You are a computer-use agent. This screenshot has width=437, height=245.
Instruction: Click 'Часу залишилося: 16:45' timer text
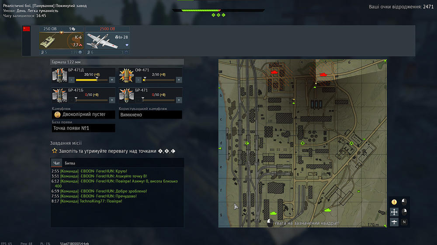tap(24, 16)
